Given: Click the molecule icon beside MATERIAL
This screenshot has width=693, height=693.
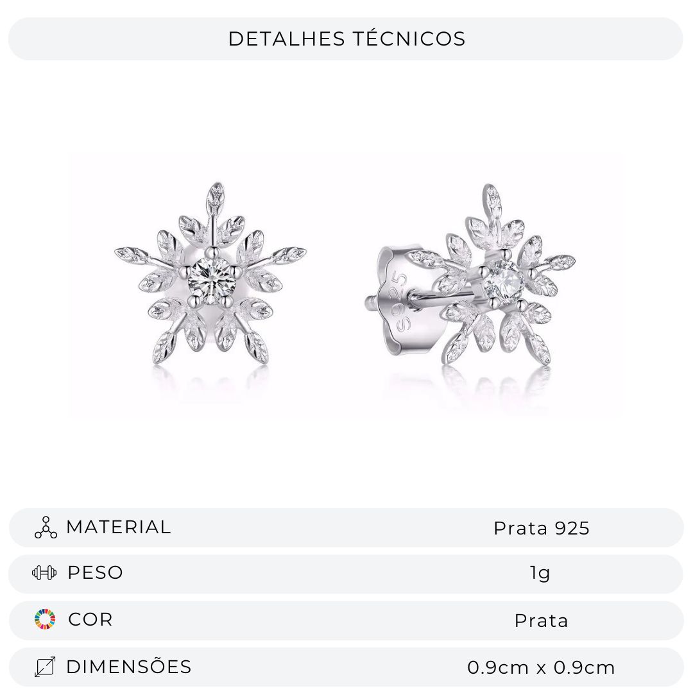Looking at the screenshot, I should click(x=46, y=527).
